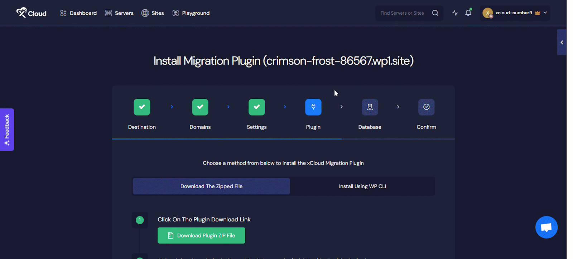573x259 pixels.
Task: Click the Playground cube icon
Action: click(x=175, y=13)
